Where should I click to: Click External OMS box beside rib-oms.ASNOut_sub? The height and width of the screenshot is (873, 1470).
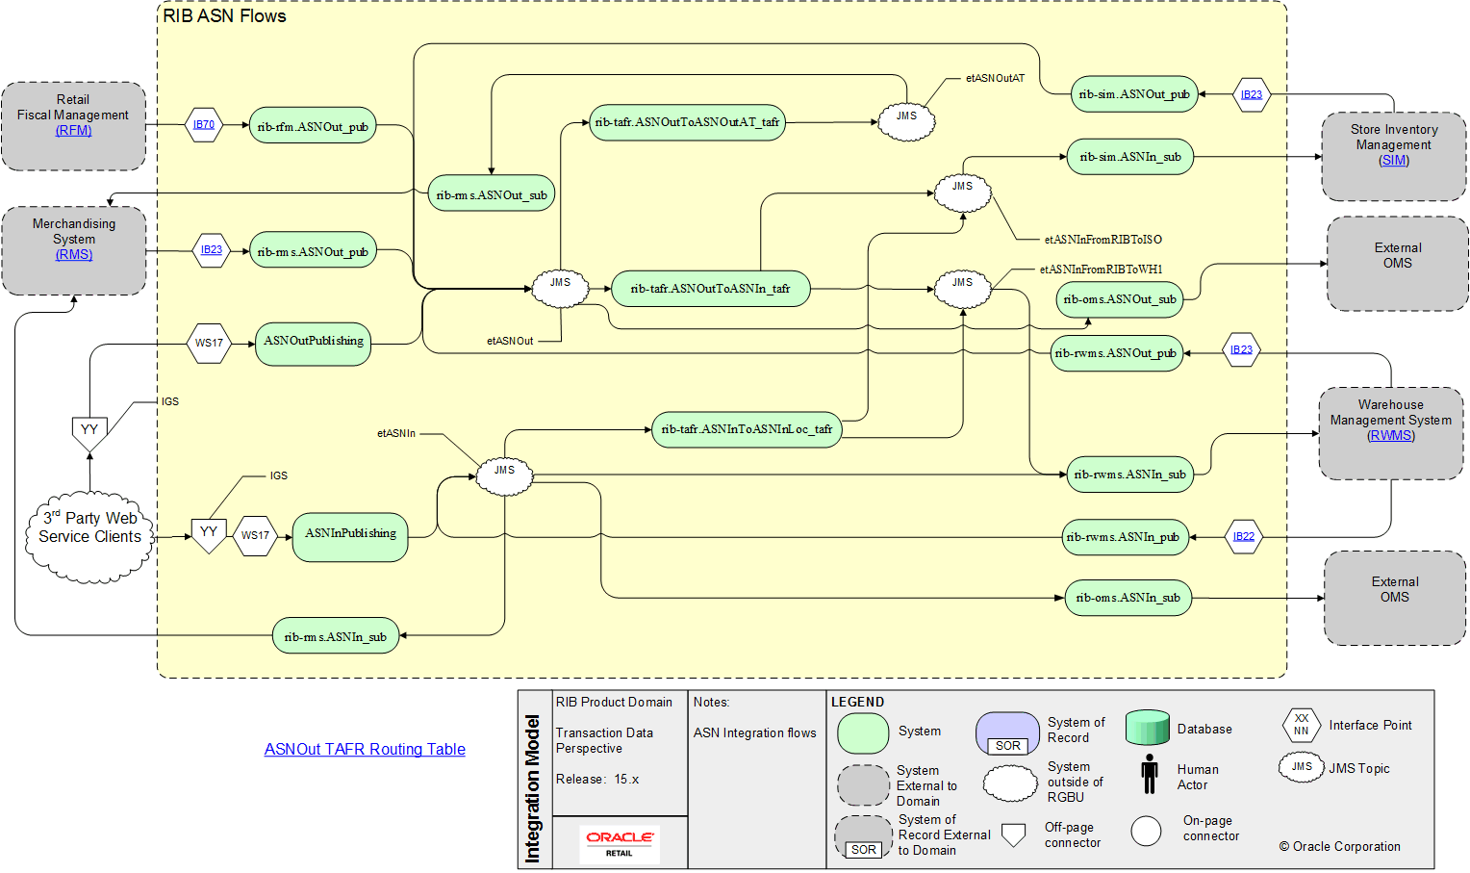[x=1398, y=263]
